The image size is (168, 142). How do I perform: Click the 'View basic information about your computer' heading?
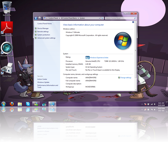click(x=83, y=25)
